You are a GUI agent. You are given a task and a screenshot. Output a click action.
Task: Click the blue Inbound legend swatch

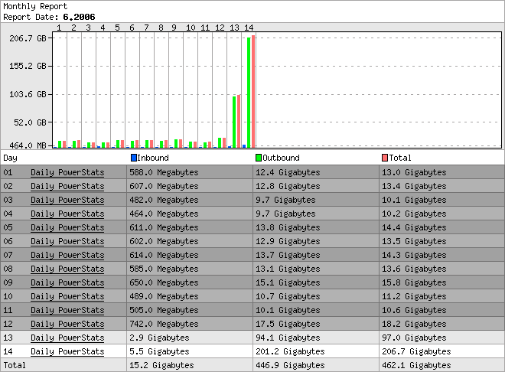click(x=134, y=158)
